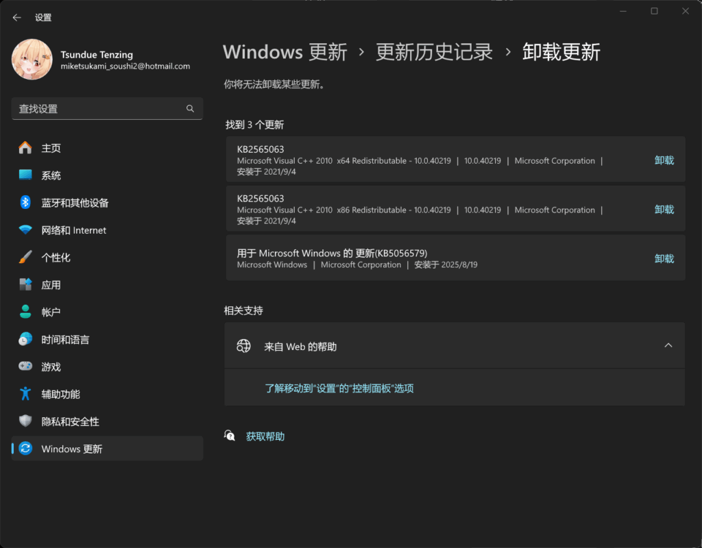Open the 帐户 settings label
Image resolution: width=702 pixels, height=548 pixels.
(51, 312)
